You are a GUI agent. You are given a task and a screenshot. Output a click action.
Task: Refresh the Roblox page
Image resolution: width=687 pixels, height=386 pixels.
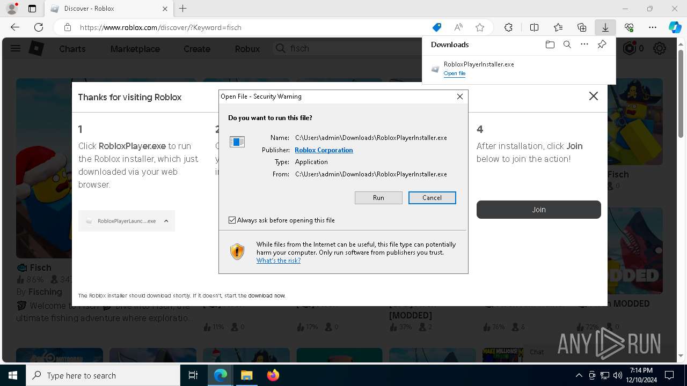coord(39,27)
